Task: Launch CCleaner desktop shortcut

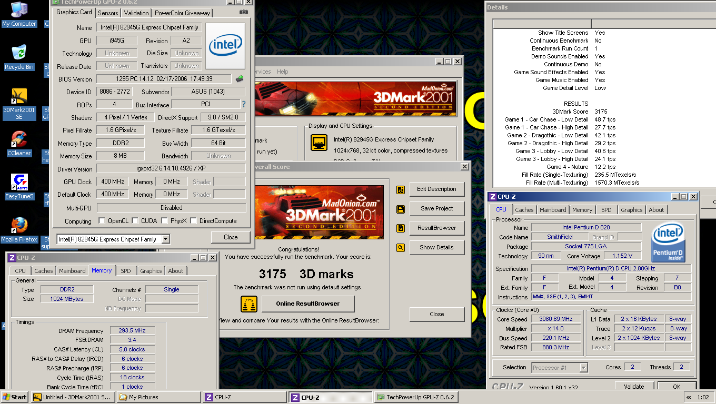Action: pyautogui.click(x=19, y=144)
